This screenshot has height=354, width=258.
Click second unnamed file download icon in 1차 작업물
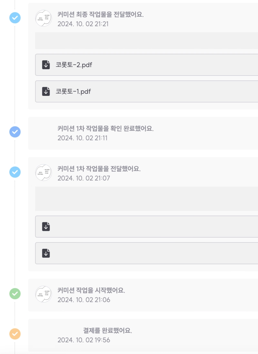click(46, 253)
